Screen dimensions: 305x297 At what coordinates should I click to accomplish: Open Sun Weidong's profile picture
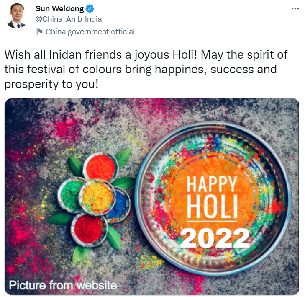coord(17,16)
